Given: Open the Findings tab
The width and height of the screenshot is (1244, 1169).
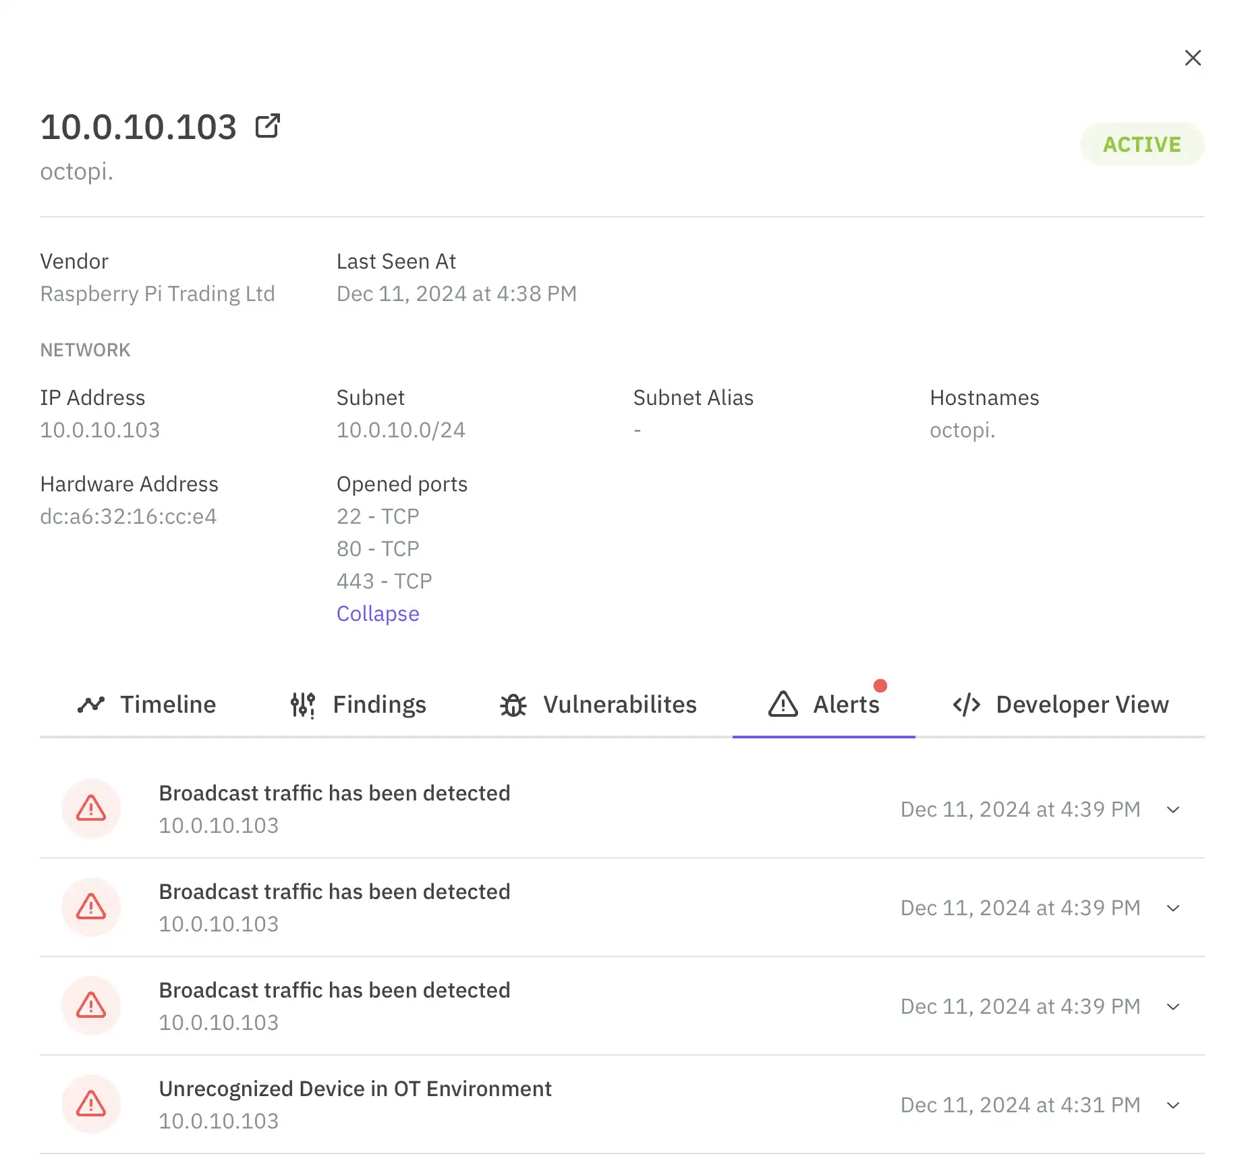Looking at the screenshot, I should point(358,705).
